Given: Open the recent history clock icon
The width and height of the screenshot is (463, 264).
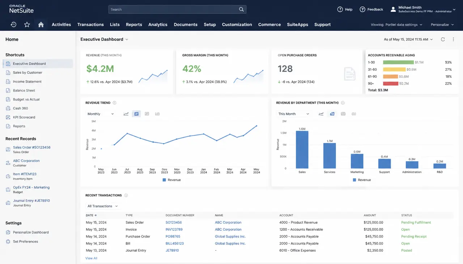Looking at the screenshot, I should 13,25.
